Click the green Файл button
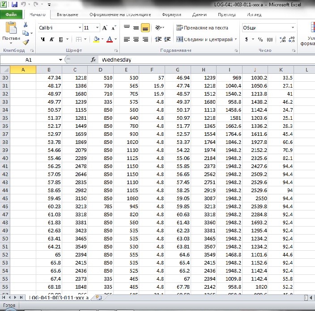 click(11, 14)
